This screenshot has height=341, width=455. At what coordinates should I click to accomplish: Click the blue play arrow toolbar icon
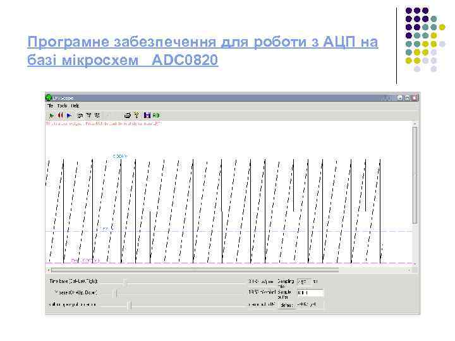[x=69, y=116]
